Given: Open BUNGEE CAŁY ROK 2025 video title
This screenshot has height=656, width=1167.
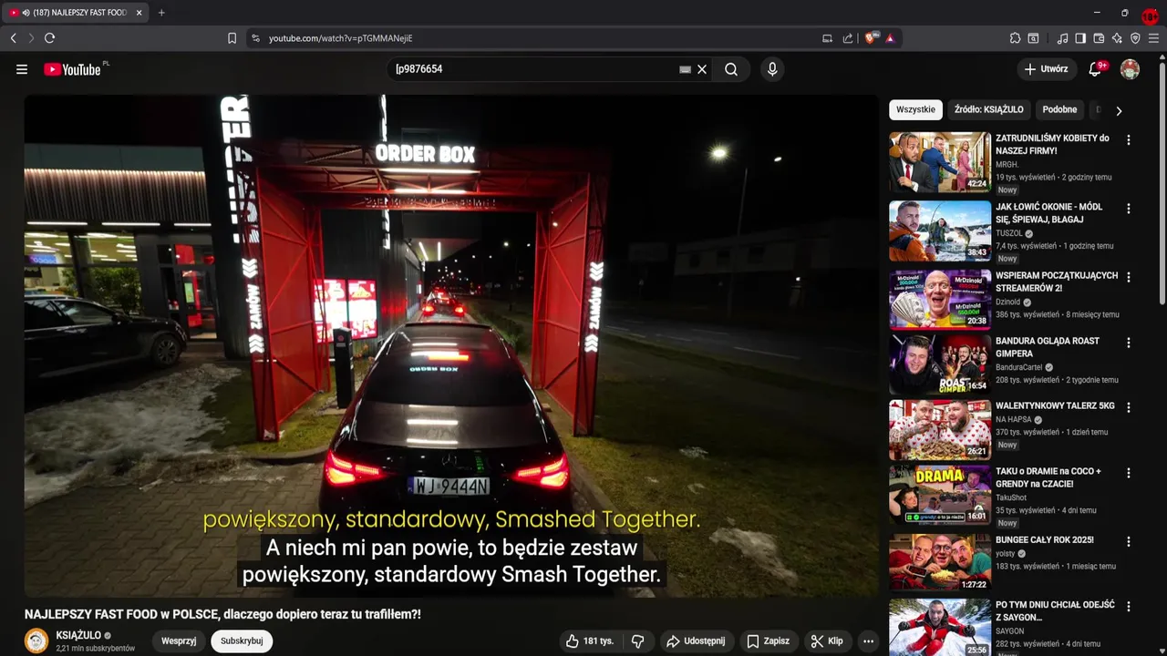Looking at the screenshot, I should (1045, 540).
